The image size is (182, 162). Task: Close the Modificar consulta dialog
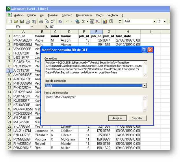150,50
